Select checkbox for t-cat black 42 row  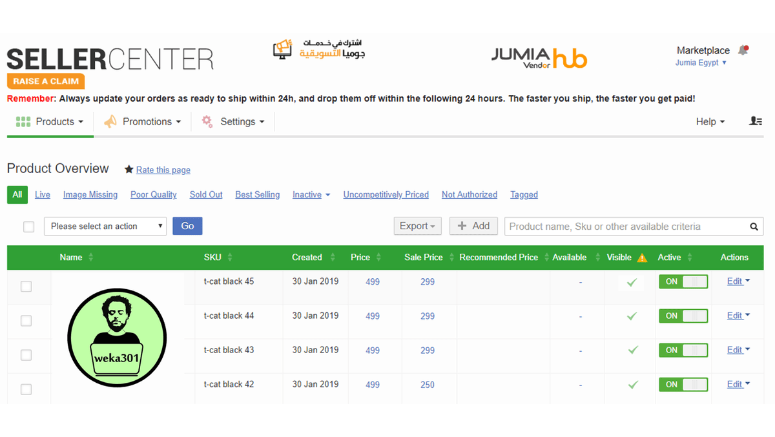point(26,389)
